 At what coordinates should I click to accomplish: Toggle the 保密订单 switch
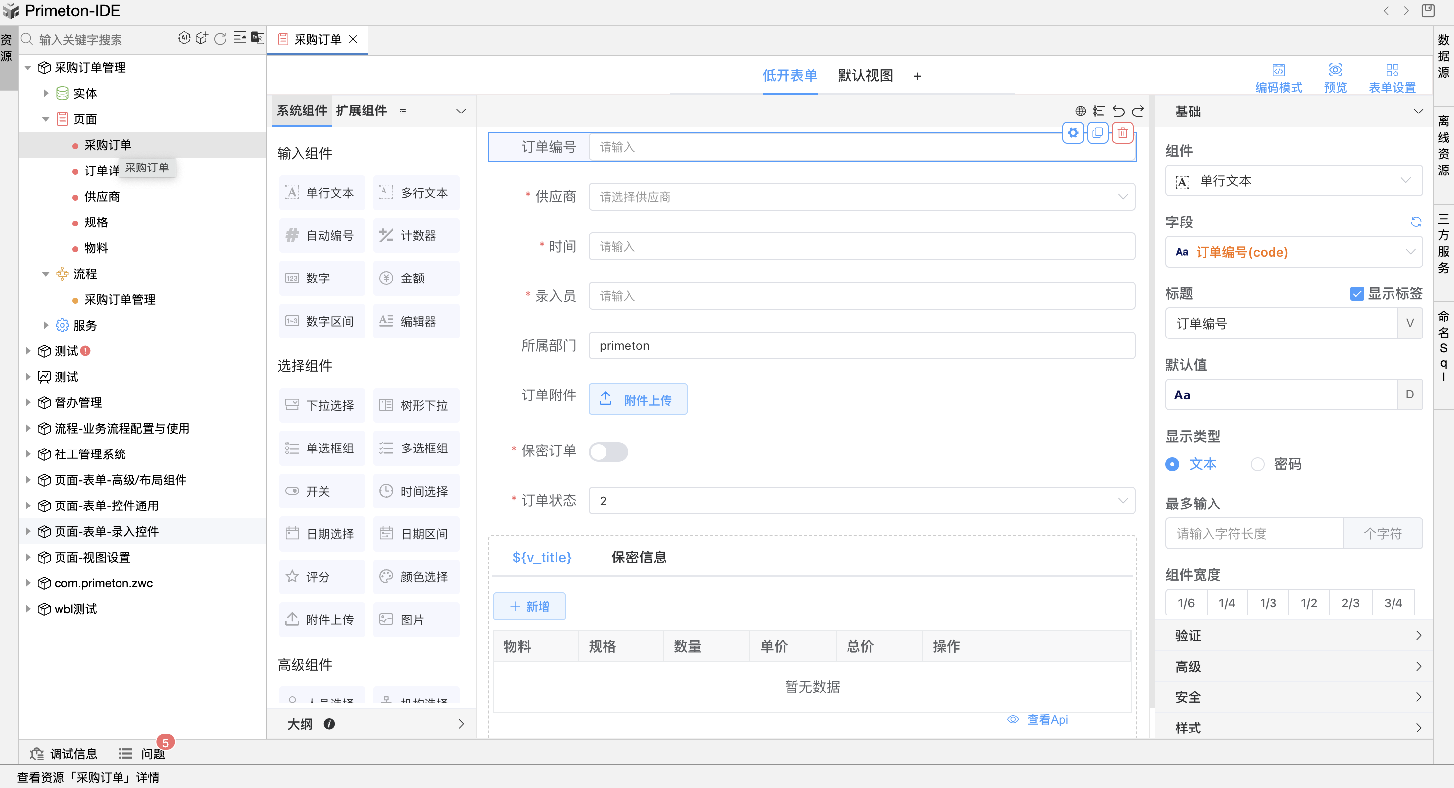[608, 451]
